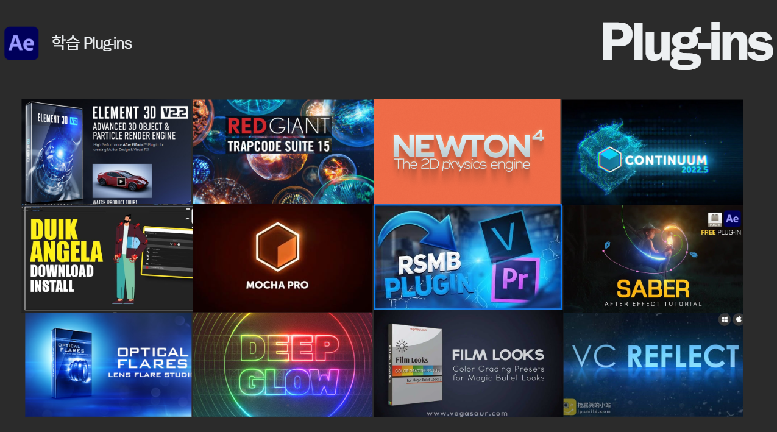Click the '학습 Plug-ins' title text
This screenshot has height=432, width=777.
92,43
